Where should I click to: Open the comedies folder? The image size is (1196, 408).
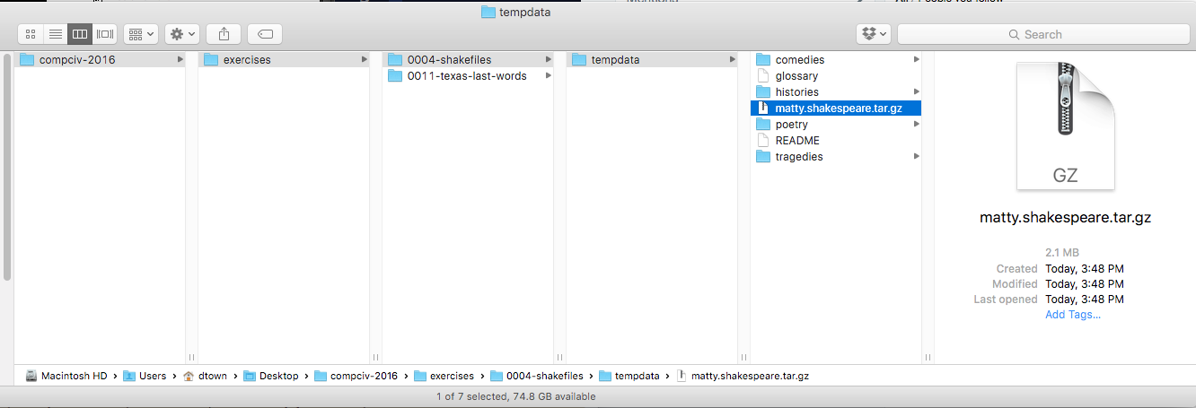click(836, 60)
